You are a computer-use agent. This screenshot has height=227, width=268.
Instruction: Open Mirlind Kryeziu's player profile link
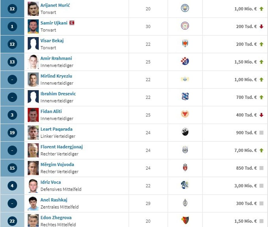click(56, 76)
